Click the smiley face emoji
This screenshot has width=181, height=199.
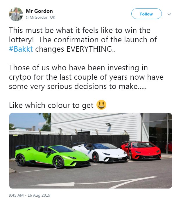click(101, 105)
